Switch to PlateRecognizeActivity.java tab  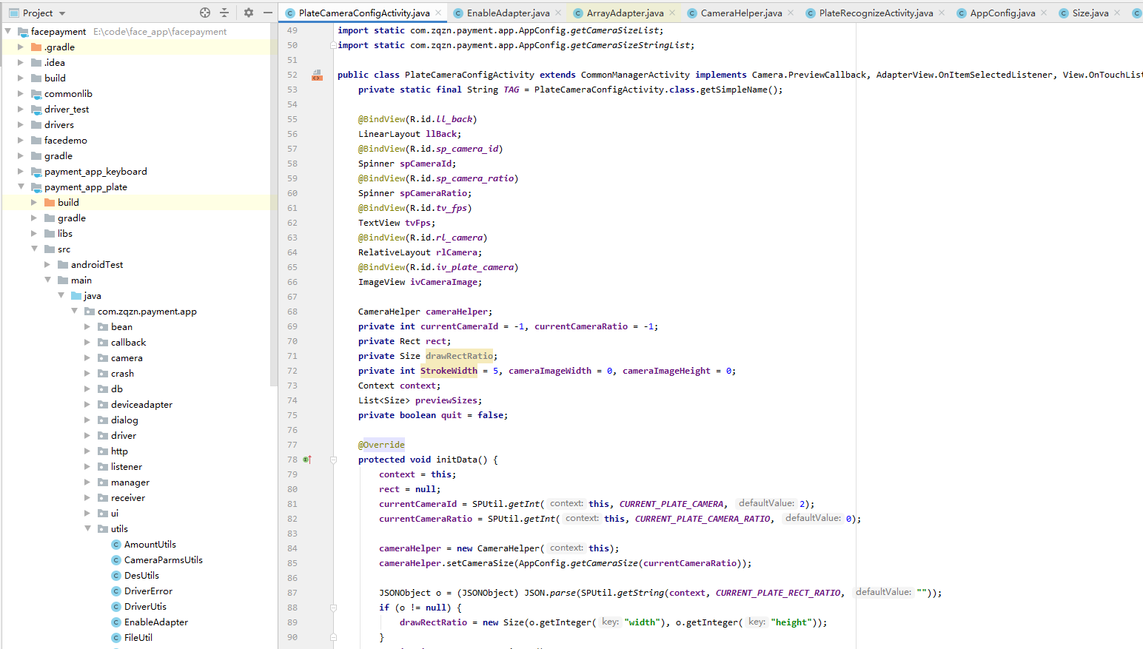point(876,13)
